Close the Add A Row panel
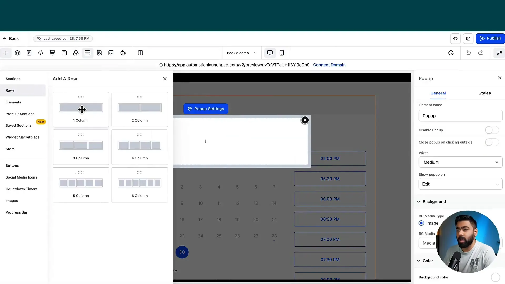 [x=165, y=79]
